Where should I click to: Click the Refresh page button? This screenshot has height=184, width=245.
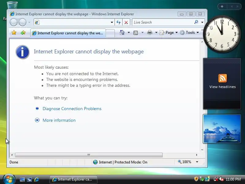[x=119, y=22]
